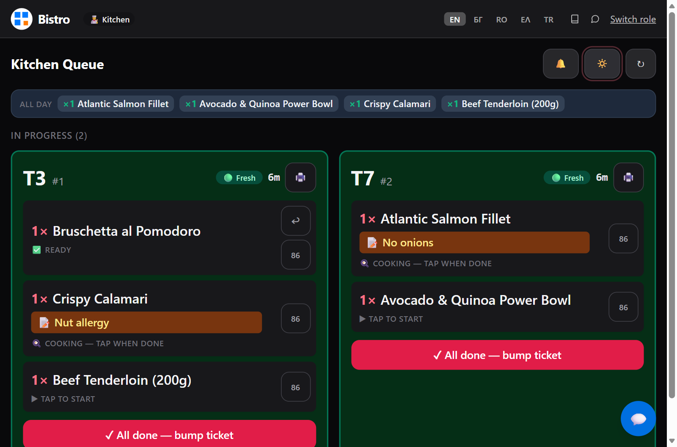The width and height of the screenshot is (677, 447).
Task: Click the page vertical scrollbar
Action: pyautogui.click(x=671, y=205)
